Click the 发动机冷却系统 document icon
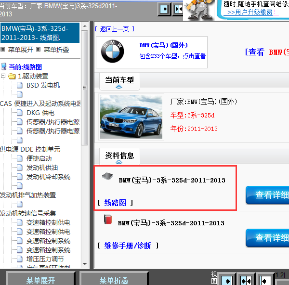289x285 pixels. coord(20,177)
